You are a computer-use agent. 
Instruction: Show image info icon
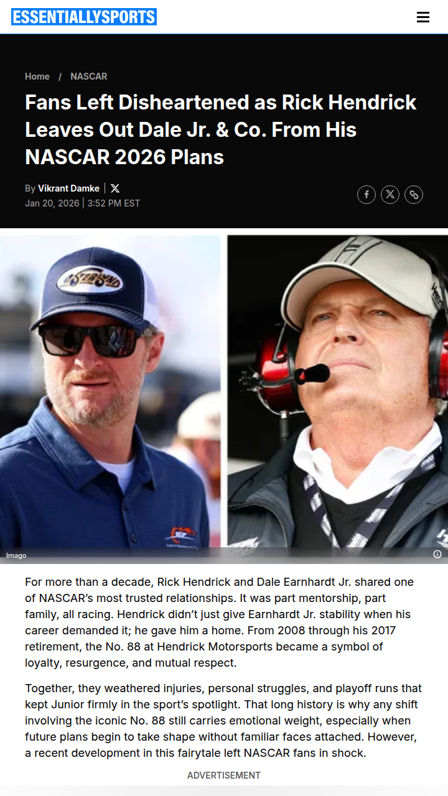click(x=437, y=554)
